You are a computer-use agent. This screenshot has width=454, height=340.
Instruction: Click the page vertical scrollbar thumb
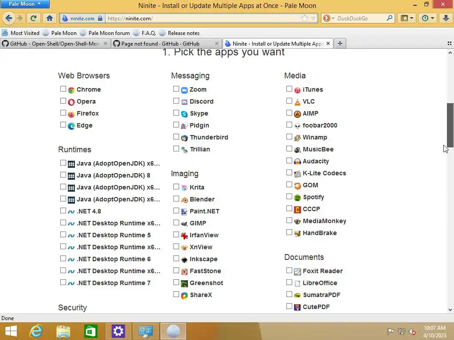pos(450,125)
